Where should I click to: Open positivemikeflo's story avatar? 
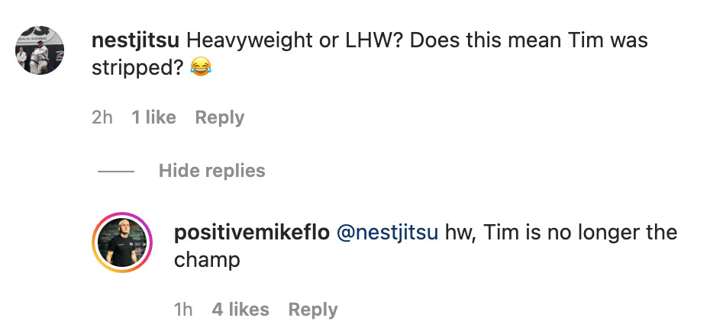coord(122,242)
